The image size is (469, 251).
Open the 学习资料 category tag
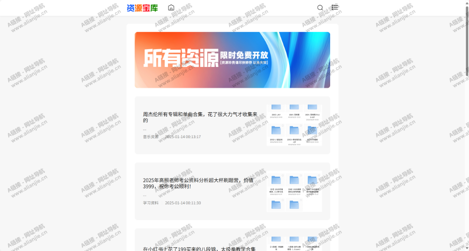(151, 203)
